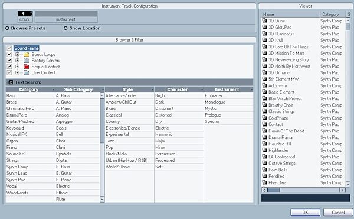Click the preset icon beside Breathy Choir
Viewport: 354px width, 219px height.
[264, 105]
